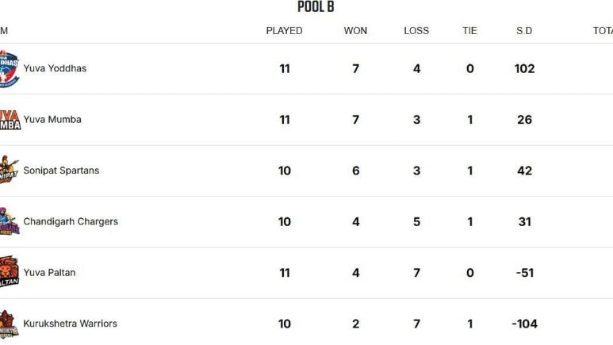Sort by the WON column header
Viewport: 613px width, 345px height.
(355, 31)
